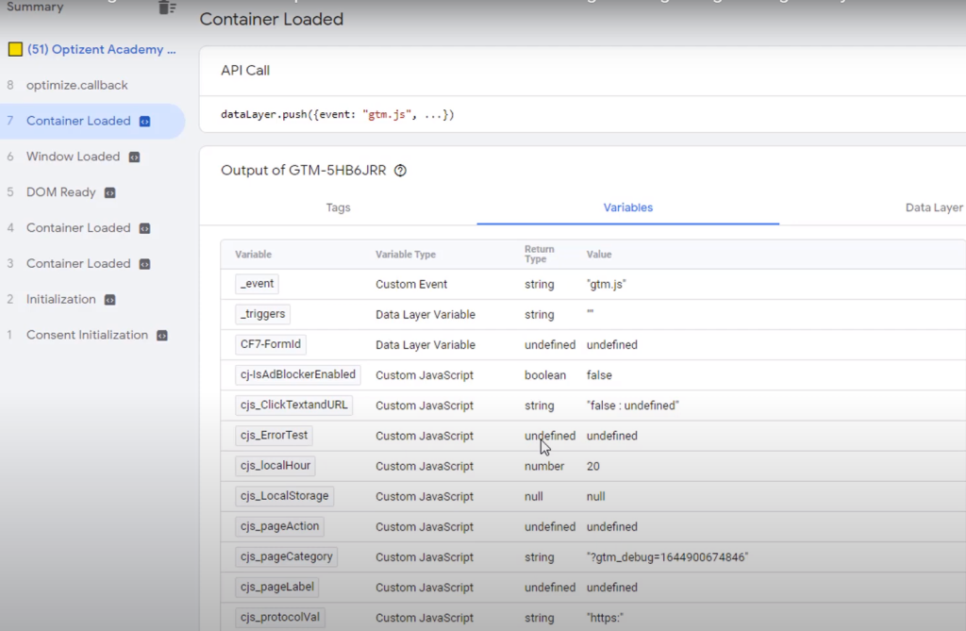Select the optimize.callback event
The width and height of the screenshot is (966, 631).
pos(76,85)
